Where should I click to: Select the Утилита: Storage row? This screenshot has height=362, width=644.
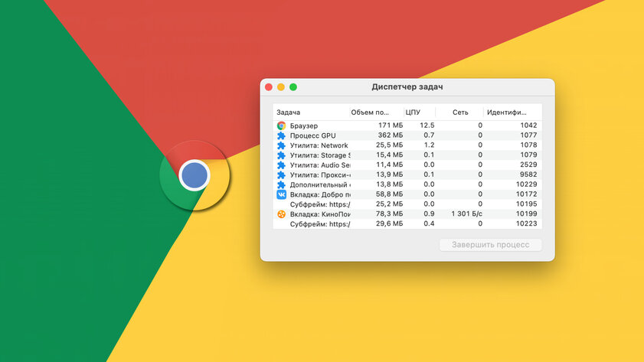click(407, 155)
